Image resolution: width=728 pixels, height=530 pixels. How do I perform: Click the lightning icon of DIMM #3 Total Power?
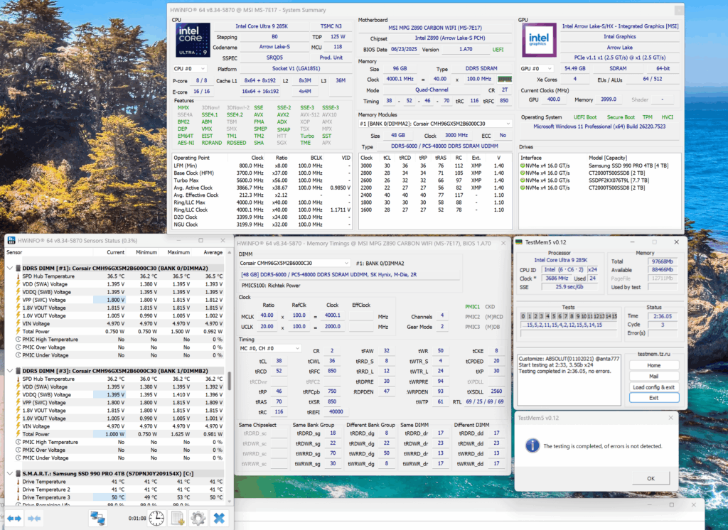[18, 434]
